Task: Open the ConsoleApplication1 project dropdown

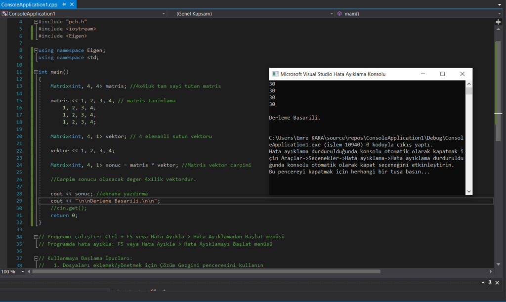Action: (165, 13)
